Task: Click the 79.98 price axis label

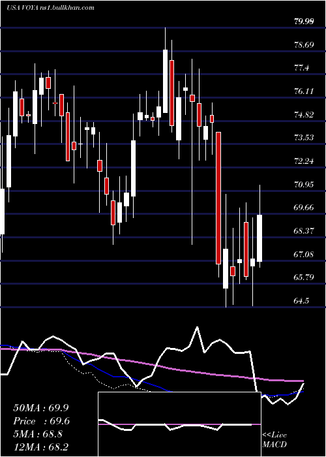Action: tap(304, 22)
